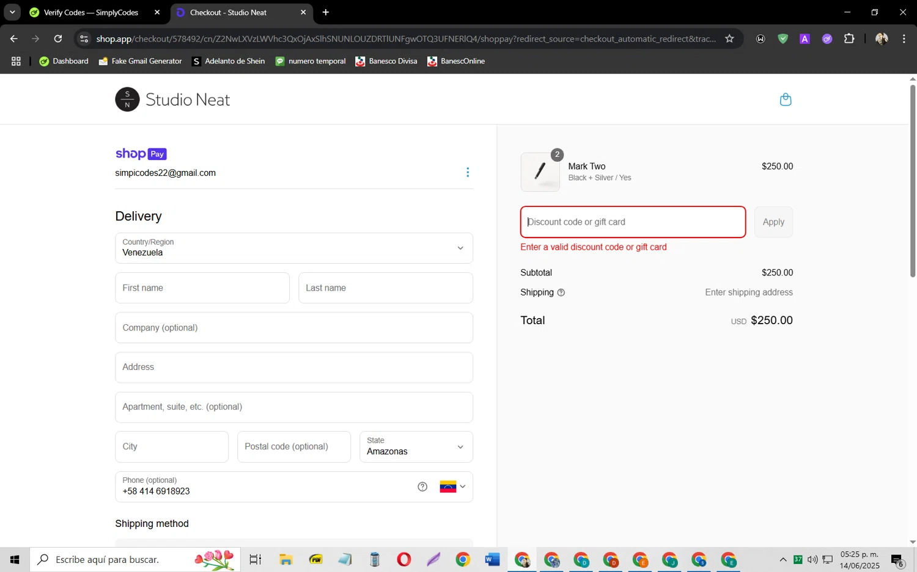Focus the Discount code or gift card field

point(633,222)
